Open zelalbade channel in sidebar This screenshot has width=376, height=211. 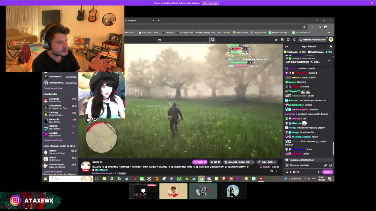point(60,100)
